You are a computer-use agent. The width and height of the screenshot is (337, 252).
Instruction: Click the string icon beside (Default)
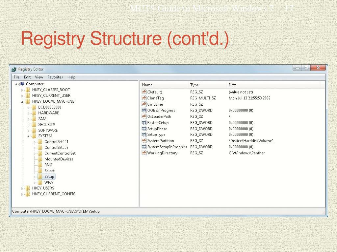144,92
